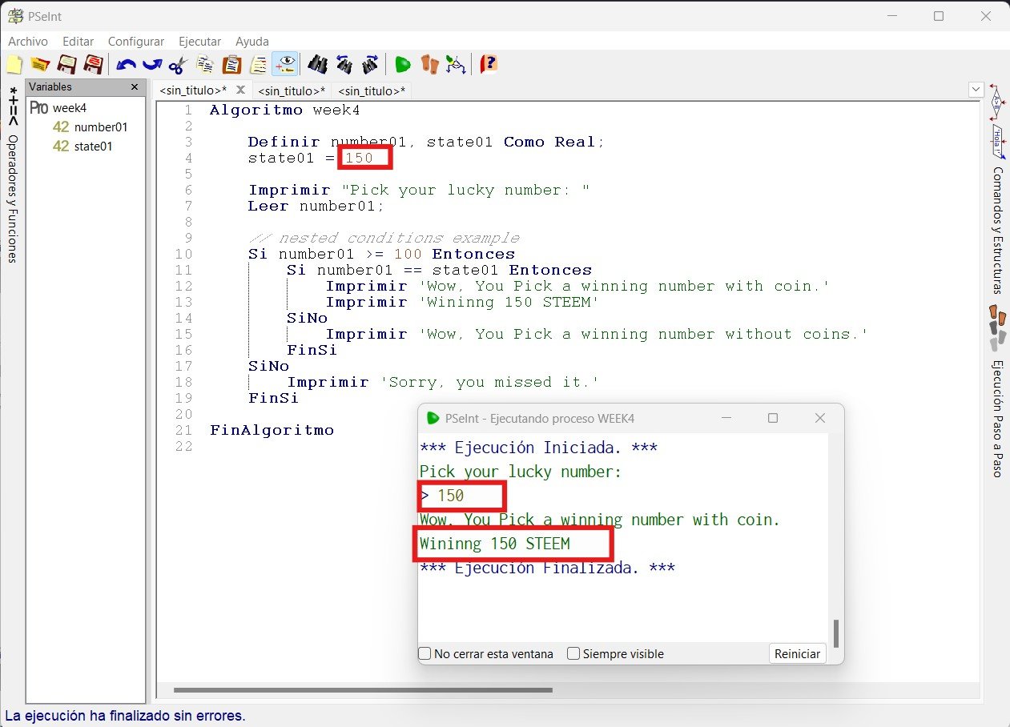The height and width of the screenshot is (727, 1010).
Task: Click the editor horizontal scrollbar
Action: point(363,689)
